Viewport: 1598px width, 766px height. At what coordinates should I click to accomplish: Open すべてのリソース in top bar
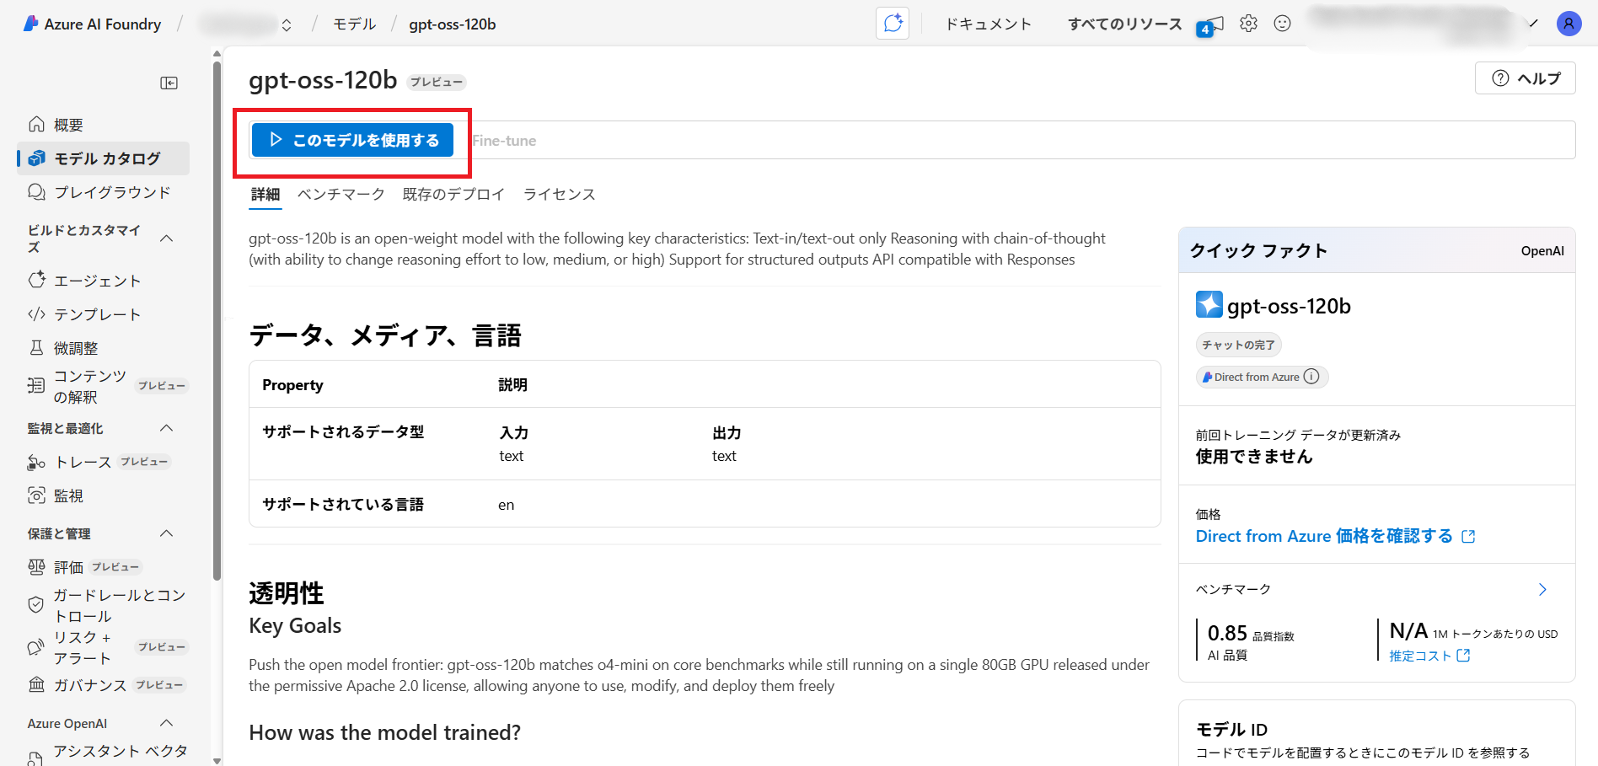(x=1124, y=24)
